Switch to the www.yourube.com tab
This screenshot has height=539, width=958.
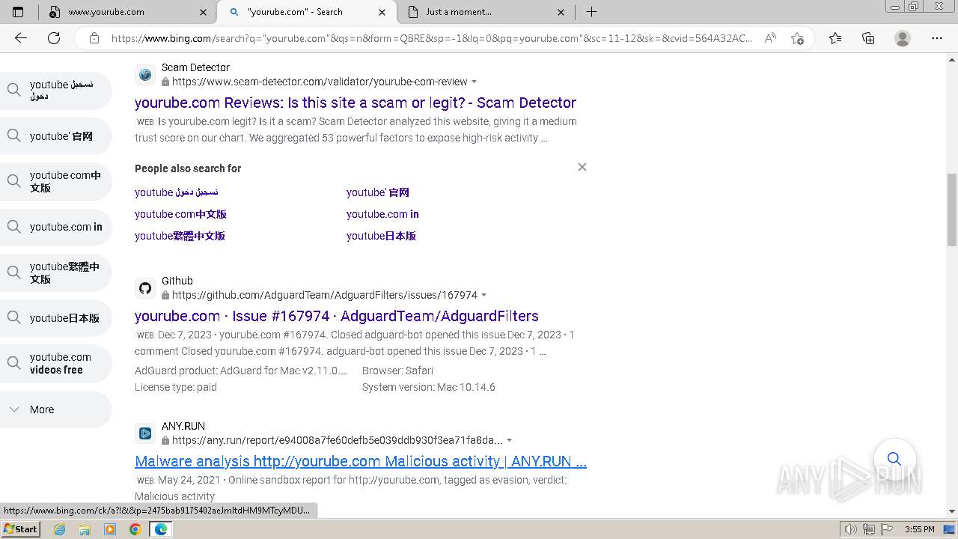click(127, 12)
